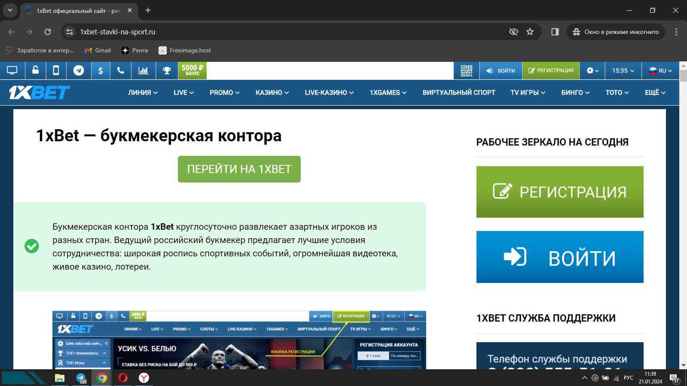Click the unlocked padlock access icon
The image size is (687, 386).
tap(36, 70)
